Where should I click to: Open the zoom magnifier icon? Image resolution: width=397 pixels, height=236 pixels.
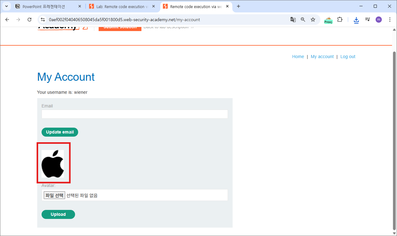(x=303, y=20)
